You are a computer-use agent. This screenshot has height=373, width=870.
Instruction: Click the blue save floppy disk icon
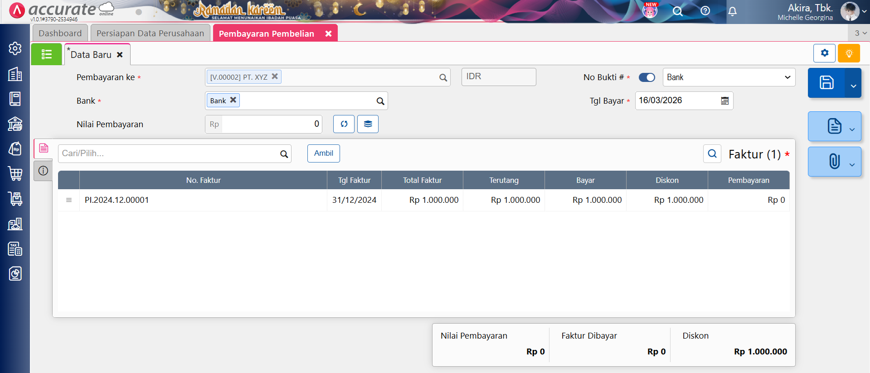[x=826, y=83]
